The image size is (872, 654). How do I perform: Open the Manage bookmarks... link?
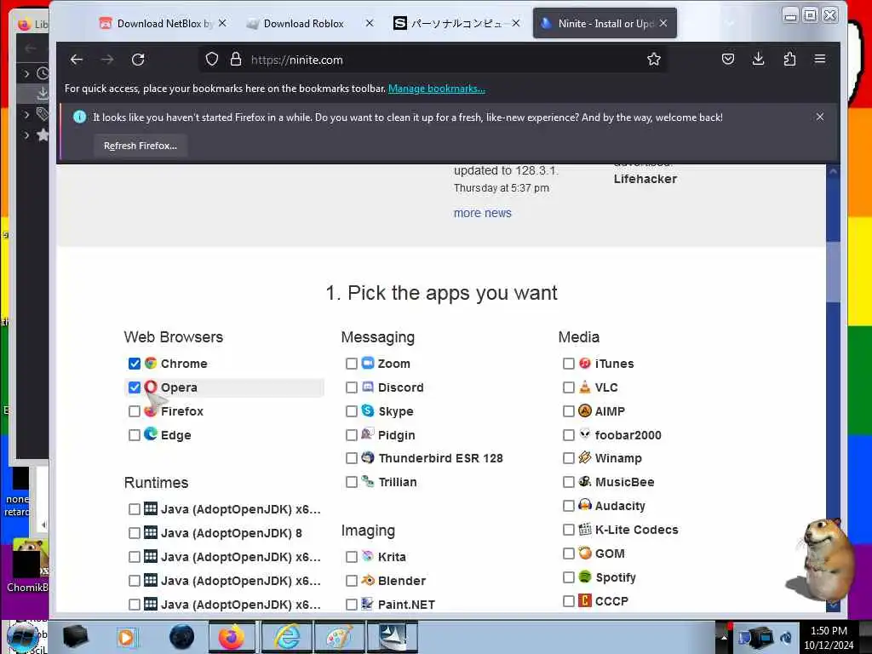pos(437,89)
